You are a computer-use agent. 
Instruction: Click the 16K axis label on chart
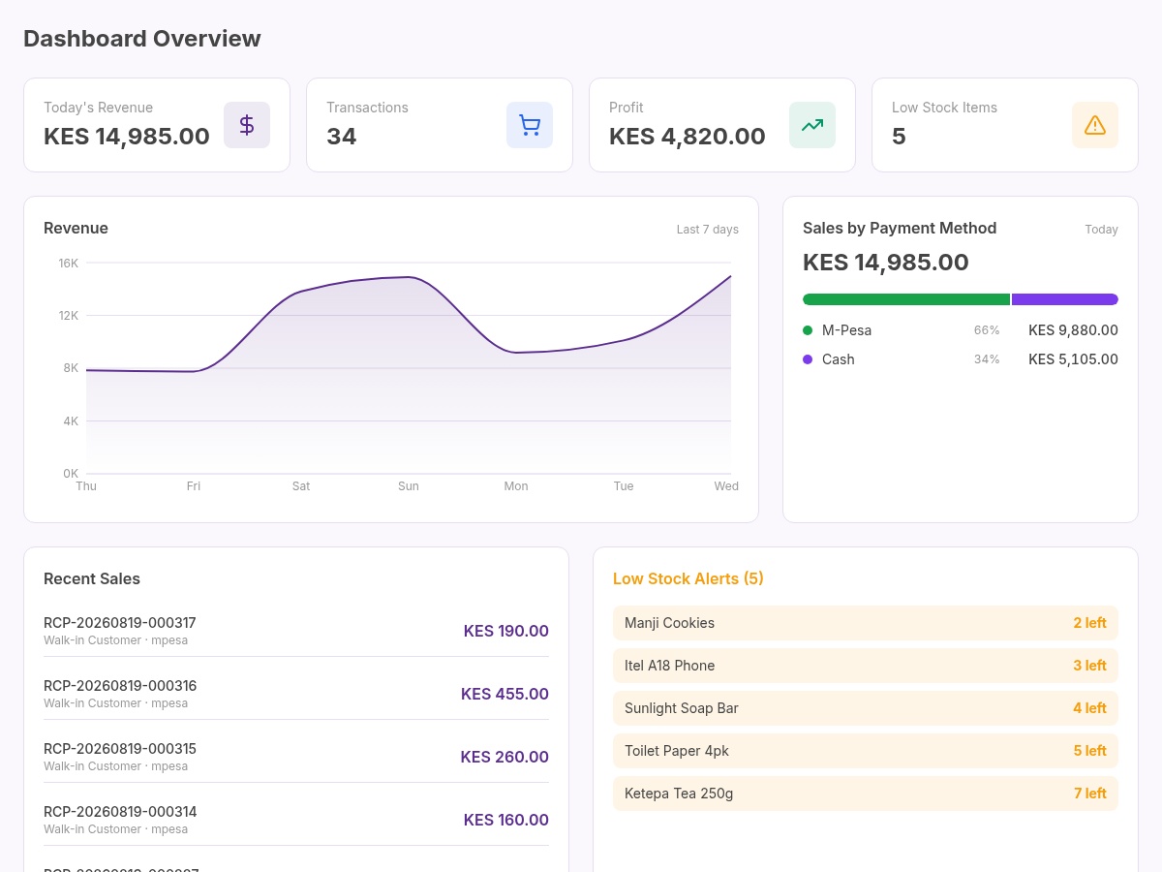coord(68,263)
